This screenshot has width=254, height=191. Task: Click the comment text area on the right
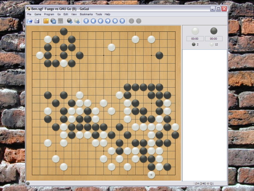tap(205, 115)
